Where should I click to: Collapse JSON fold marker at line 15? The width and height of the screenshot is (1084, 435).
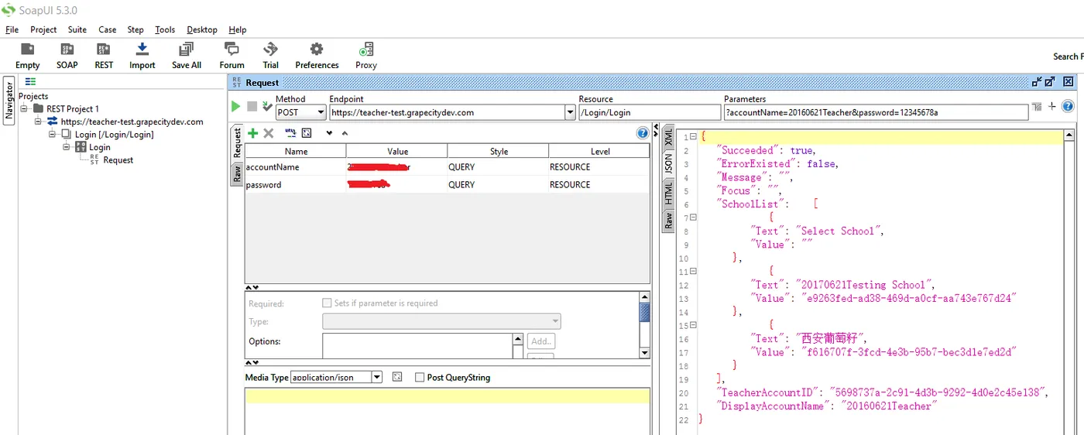click(693, 325)
